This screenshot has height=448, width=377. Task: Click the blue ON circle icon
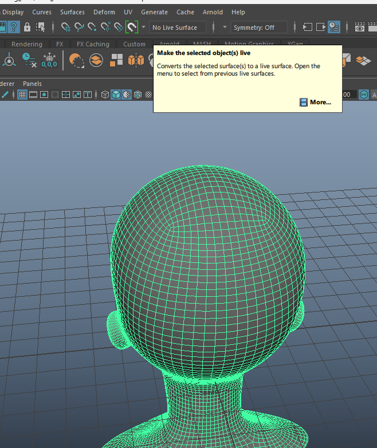(x=364, y=95)
